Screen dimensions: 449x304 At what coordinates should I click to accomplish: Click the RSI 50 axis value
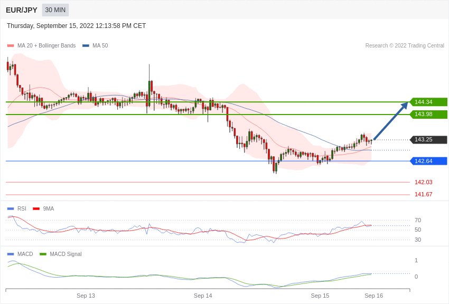[x=418, y=230]
